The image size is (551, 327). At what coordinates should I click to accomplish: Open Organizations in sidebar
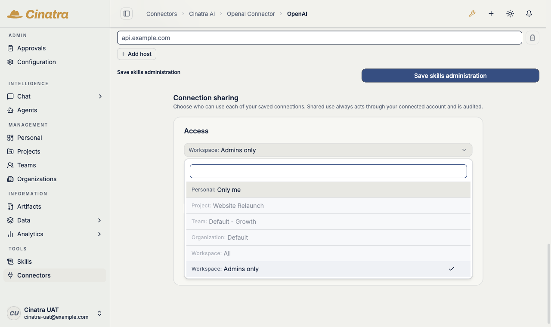pyautogui.click(x=55, y=179)
